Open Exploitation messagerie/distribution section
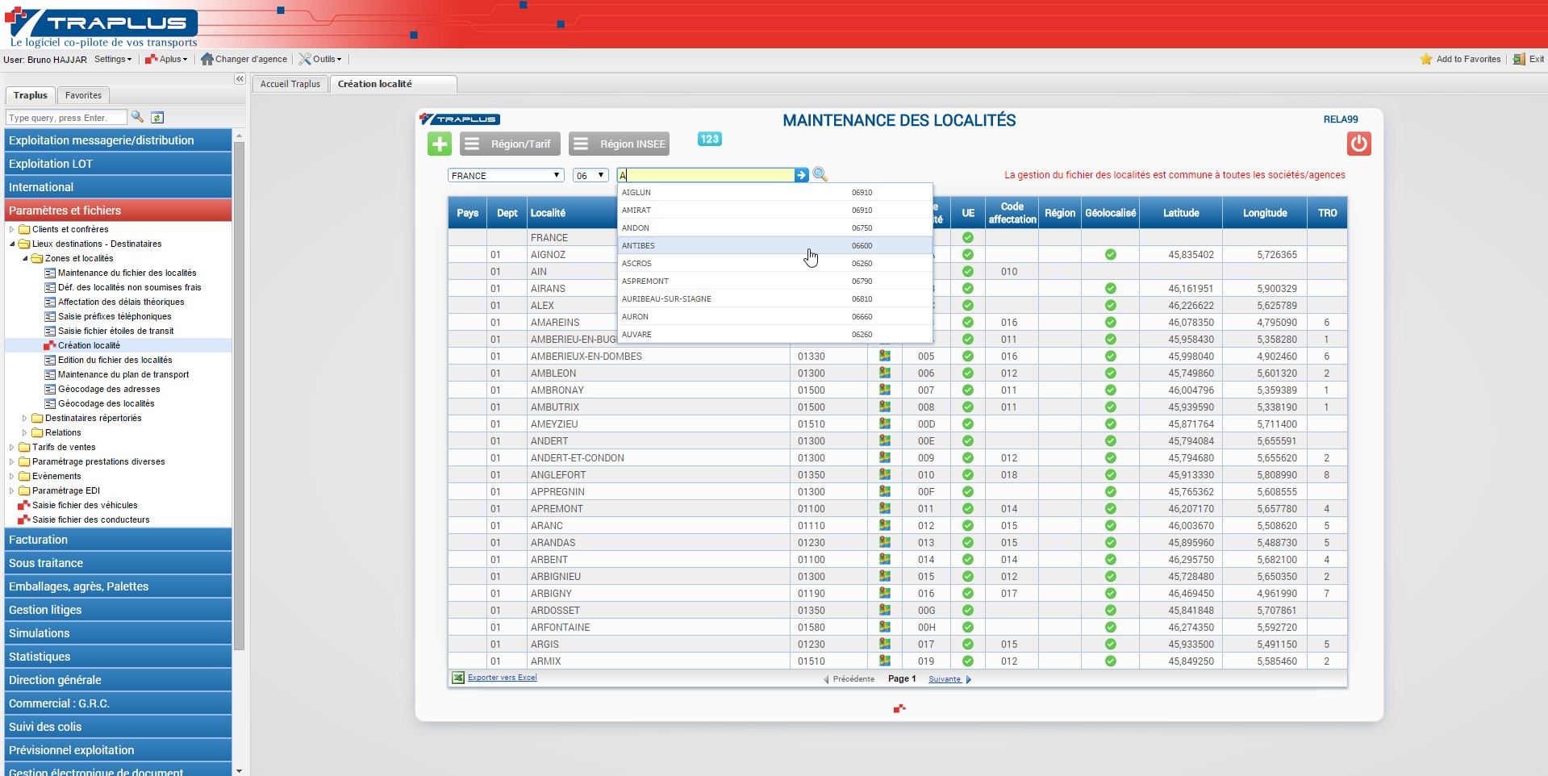 point(119,140)
